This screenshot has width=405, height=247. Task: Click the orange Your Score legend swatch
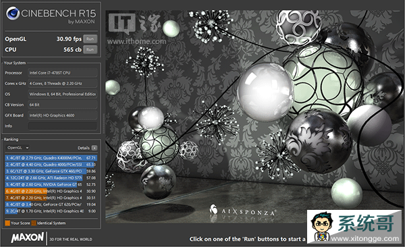click(x=7, y=223)
